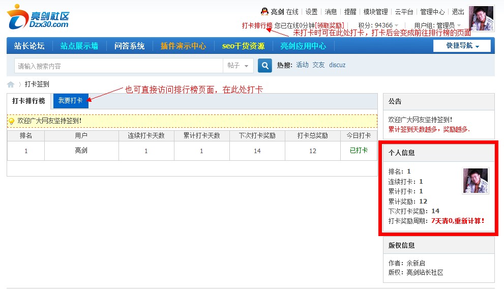This screenshot has height=289, width=504.
Task: Open 问答系统 nav item
Action: point(129,46)
